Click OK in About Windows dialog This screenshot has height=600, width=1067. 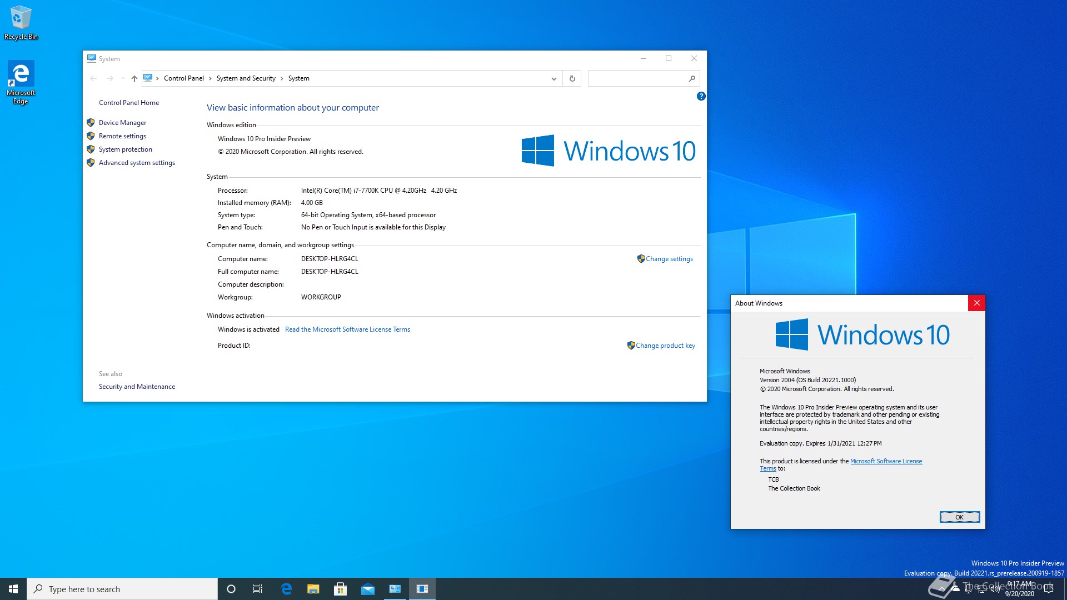click(959, 517)
